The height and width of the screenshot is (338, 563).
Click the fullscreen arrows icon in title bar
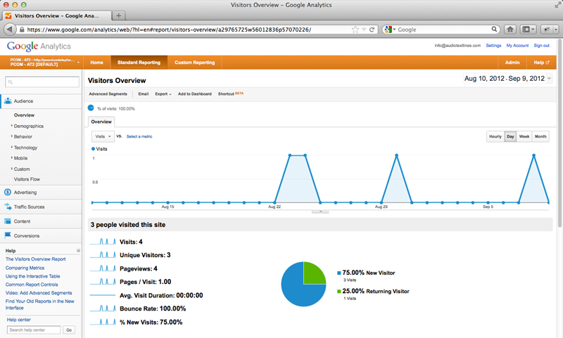click(x=557, y=4)
